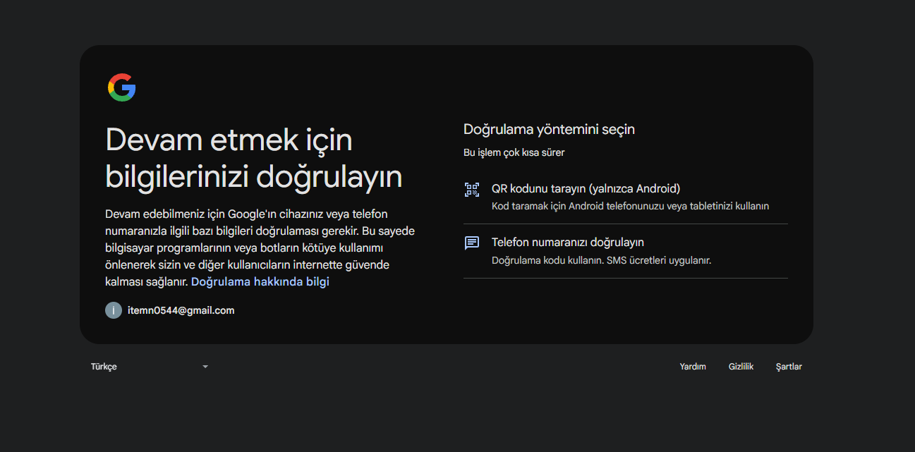Click 'Doğrulama yöntemini seçin' heading
This screenshot has height=452, width=915.
[549, 130]
